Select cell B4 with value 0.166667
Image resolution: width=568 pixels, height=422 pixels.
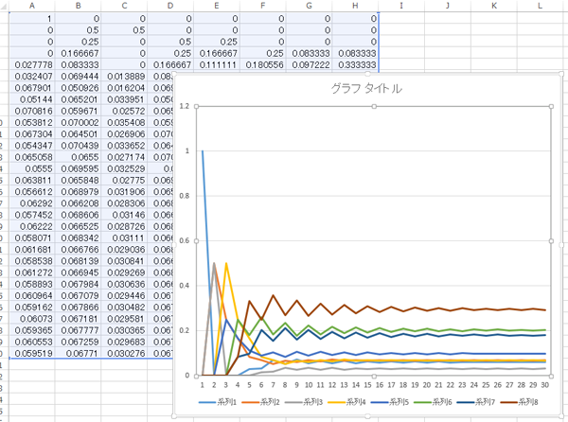[x=79, y=53]
